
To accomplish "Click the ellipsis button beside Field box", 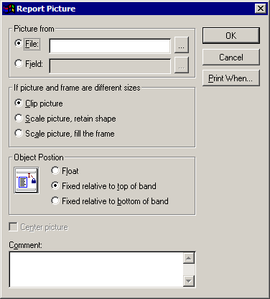I will click(x=182, y=65).
